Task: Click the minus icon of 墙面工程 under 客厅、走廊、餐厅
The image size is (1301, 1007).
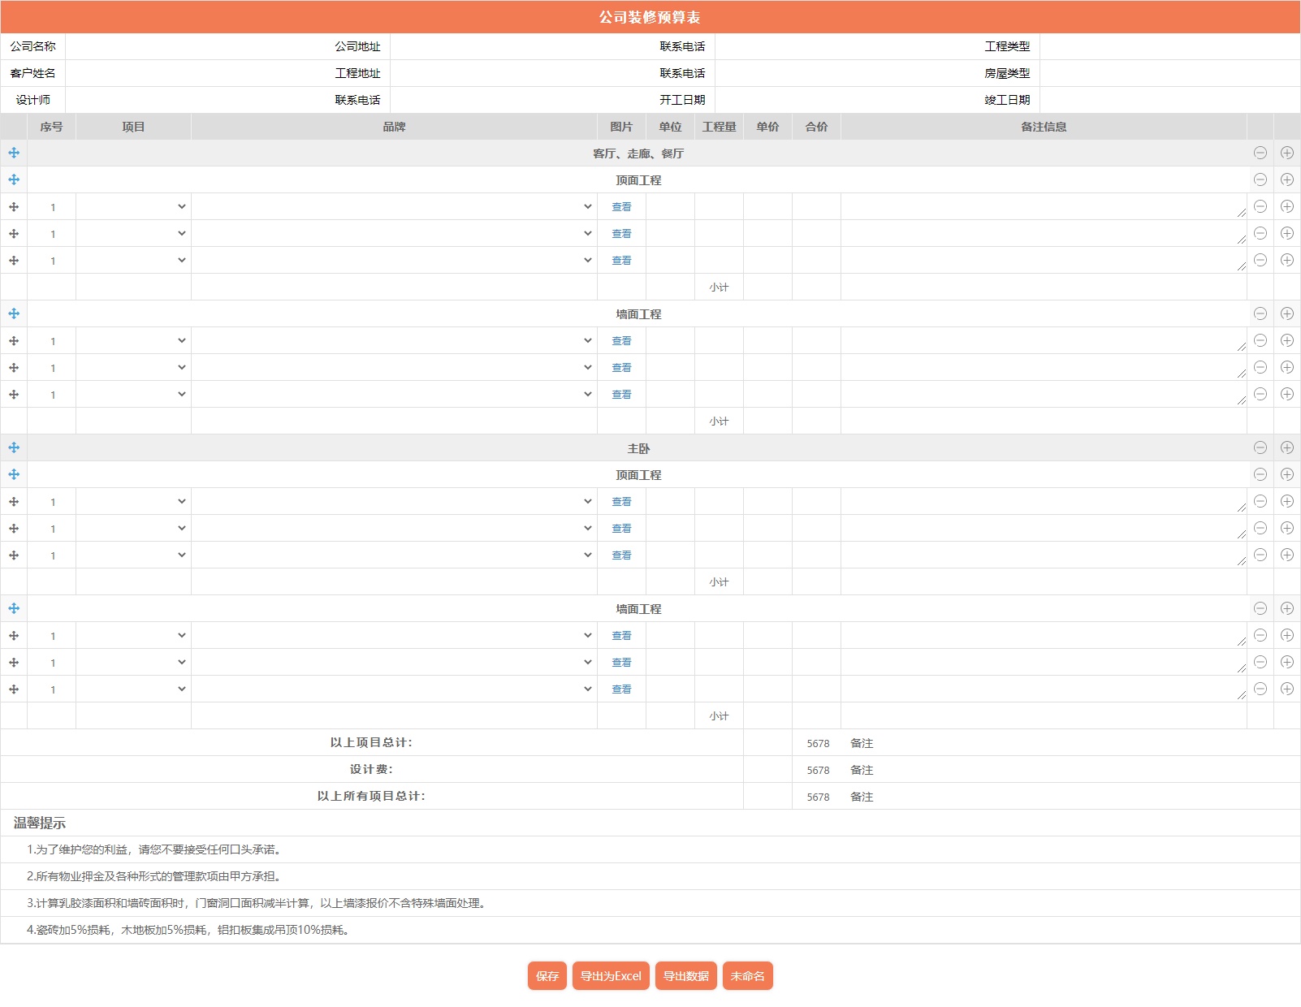Action: click(1260, 313)
